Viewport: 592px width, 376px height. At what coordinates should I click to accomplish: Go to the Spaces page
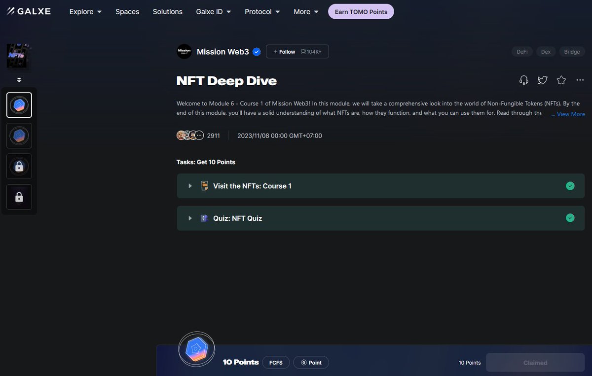coord(127,11)
